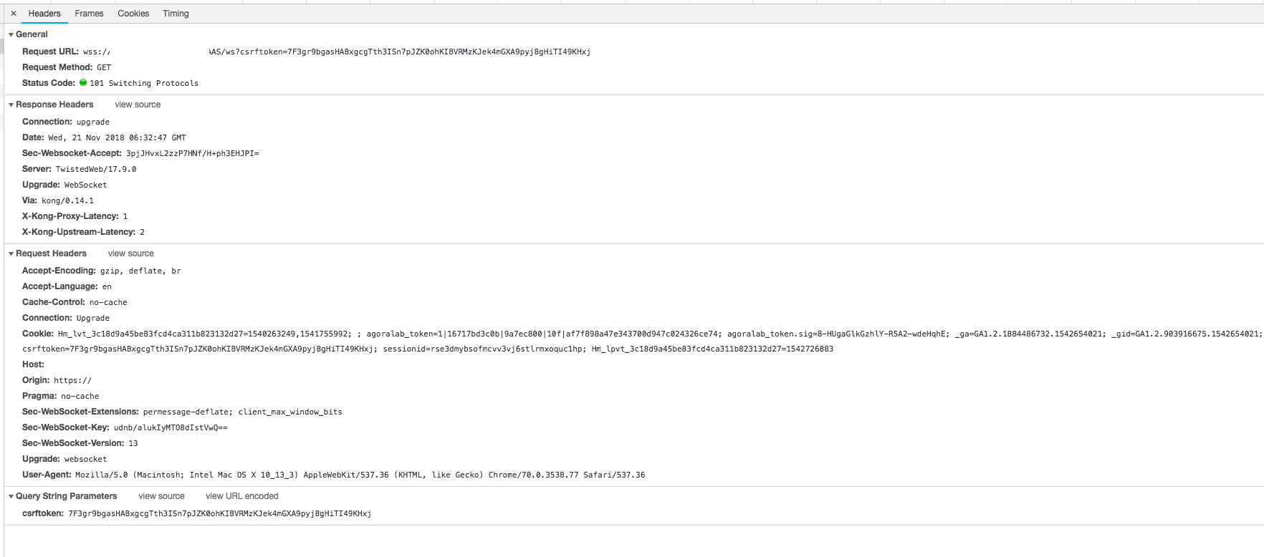Click the csrftoken query parameter value

tap(219, 513)
